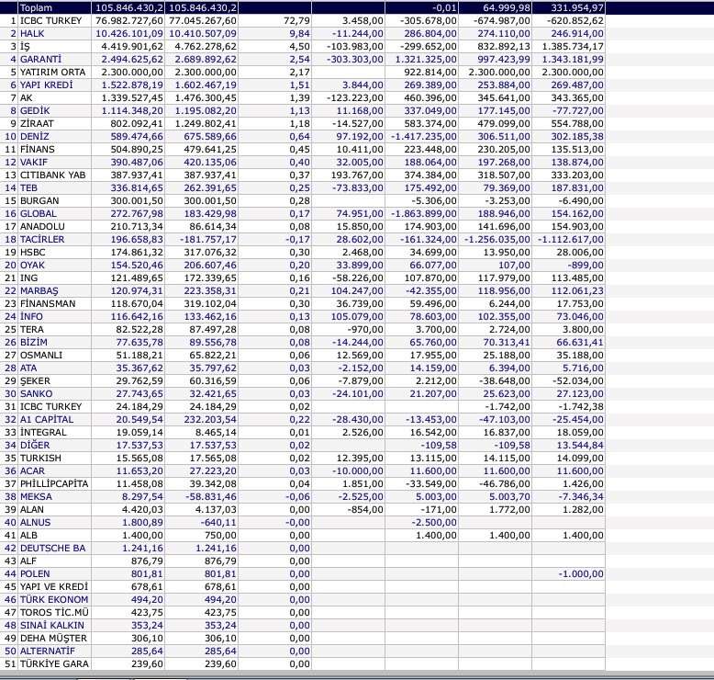Click the ZİRAAT row name
This screenshot has height=680, width=714.
pyautogui.click(x=37, y=124)
